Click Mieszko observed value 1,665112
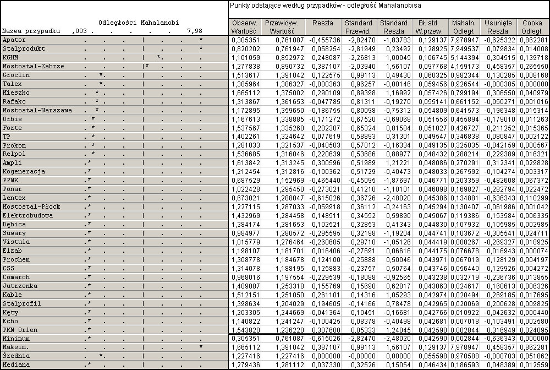The image size is (550, 370). (245, 92)
